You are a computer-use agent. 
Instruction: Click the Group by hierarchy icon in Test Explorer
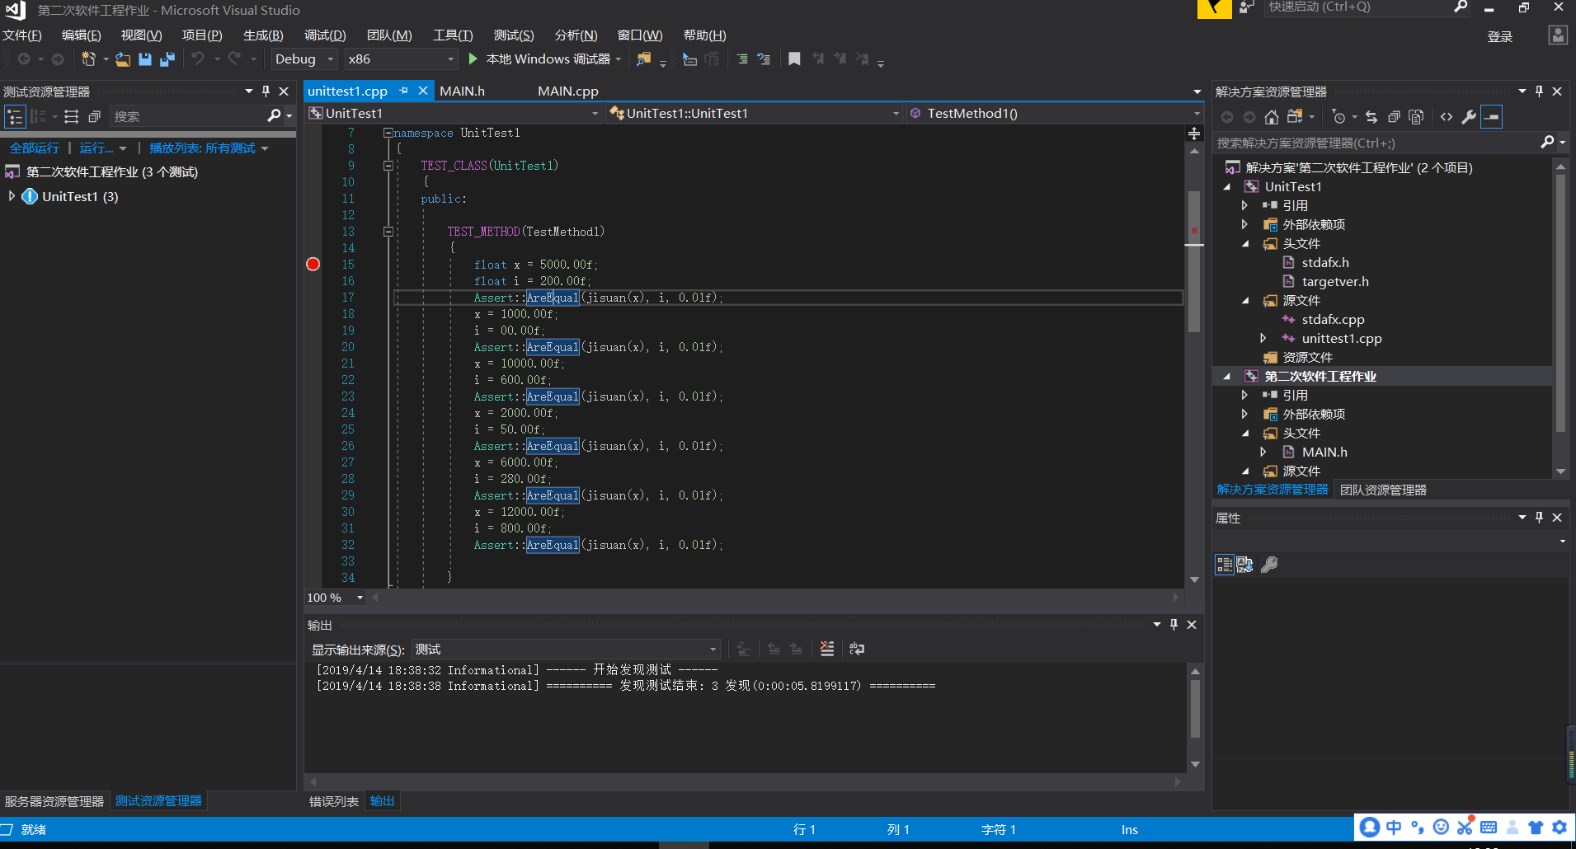click(x=16, y=116)
